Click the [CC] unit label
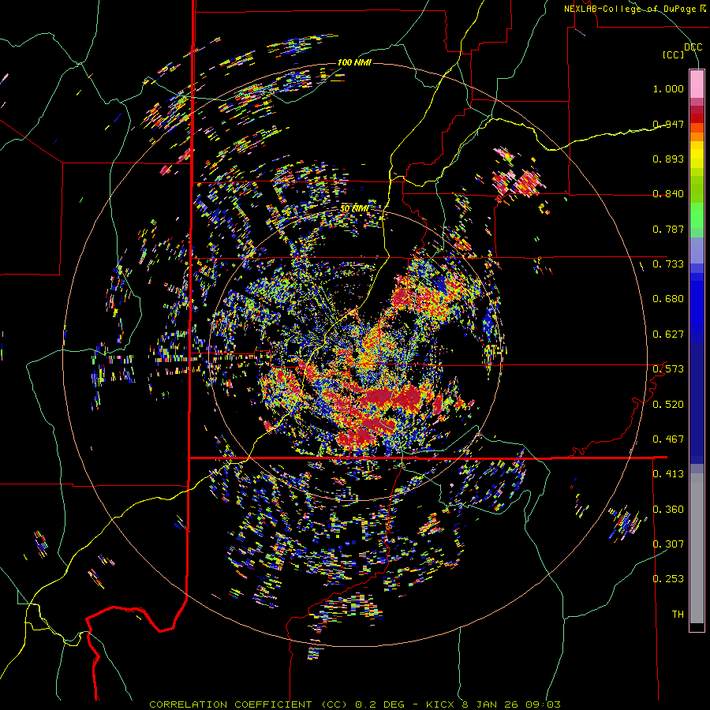710x710 pixels. [674, 54]
